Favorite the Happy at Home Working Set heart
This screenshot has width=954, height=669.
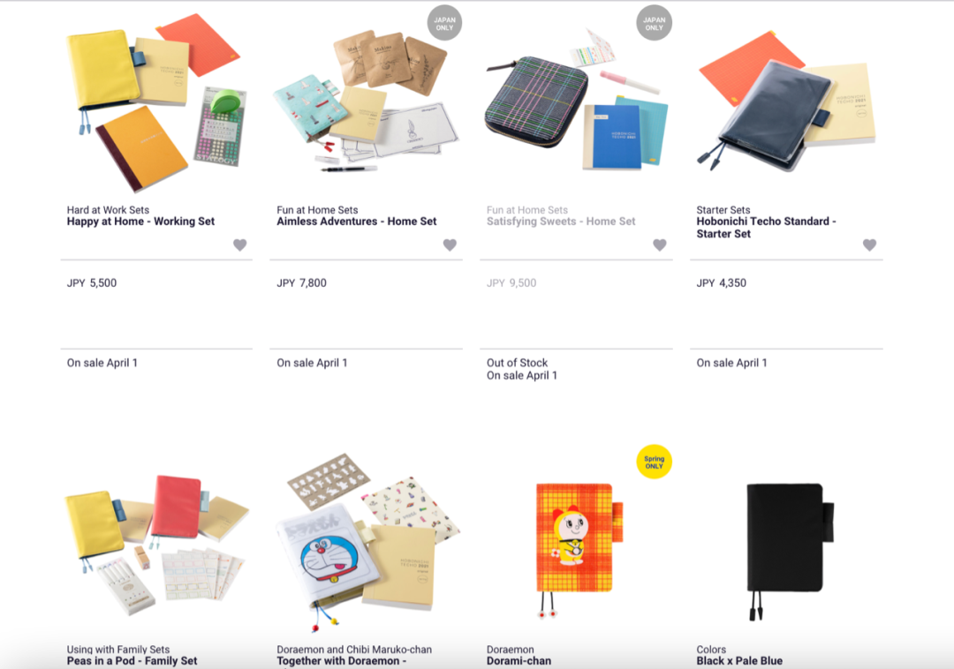pyautogui.click(x=239, y=244)
